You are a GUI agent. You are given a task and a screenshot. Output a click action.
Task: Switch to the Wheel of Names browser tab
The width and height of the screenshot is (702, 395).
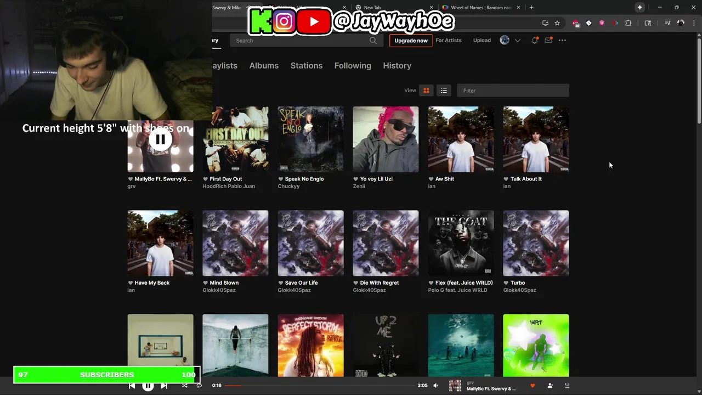[481, 8]
